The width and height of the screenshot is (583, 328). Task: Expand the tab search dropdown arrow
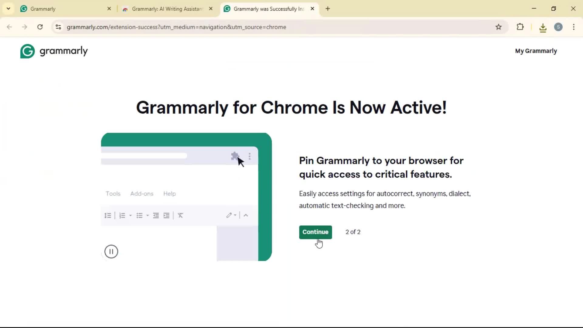point(8,9)
